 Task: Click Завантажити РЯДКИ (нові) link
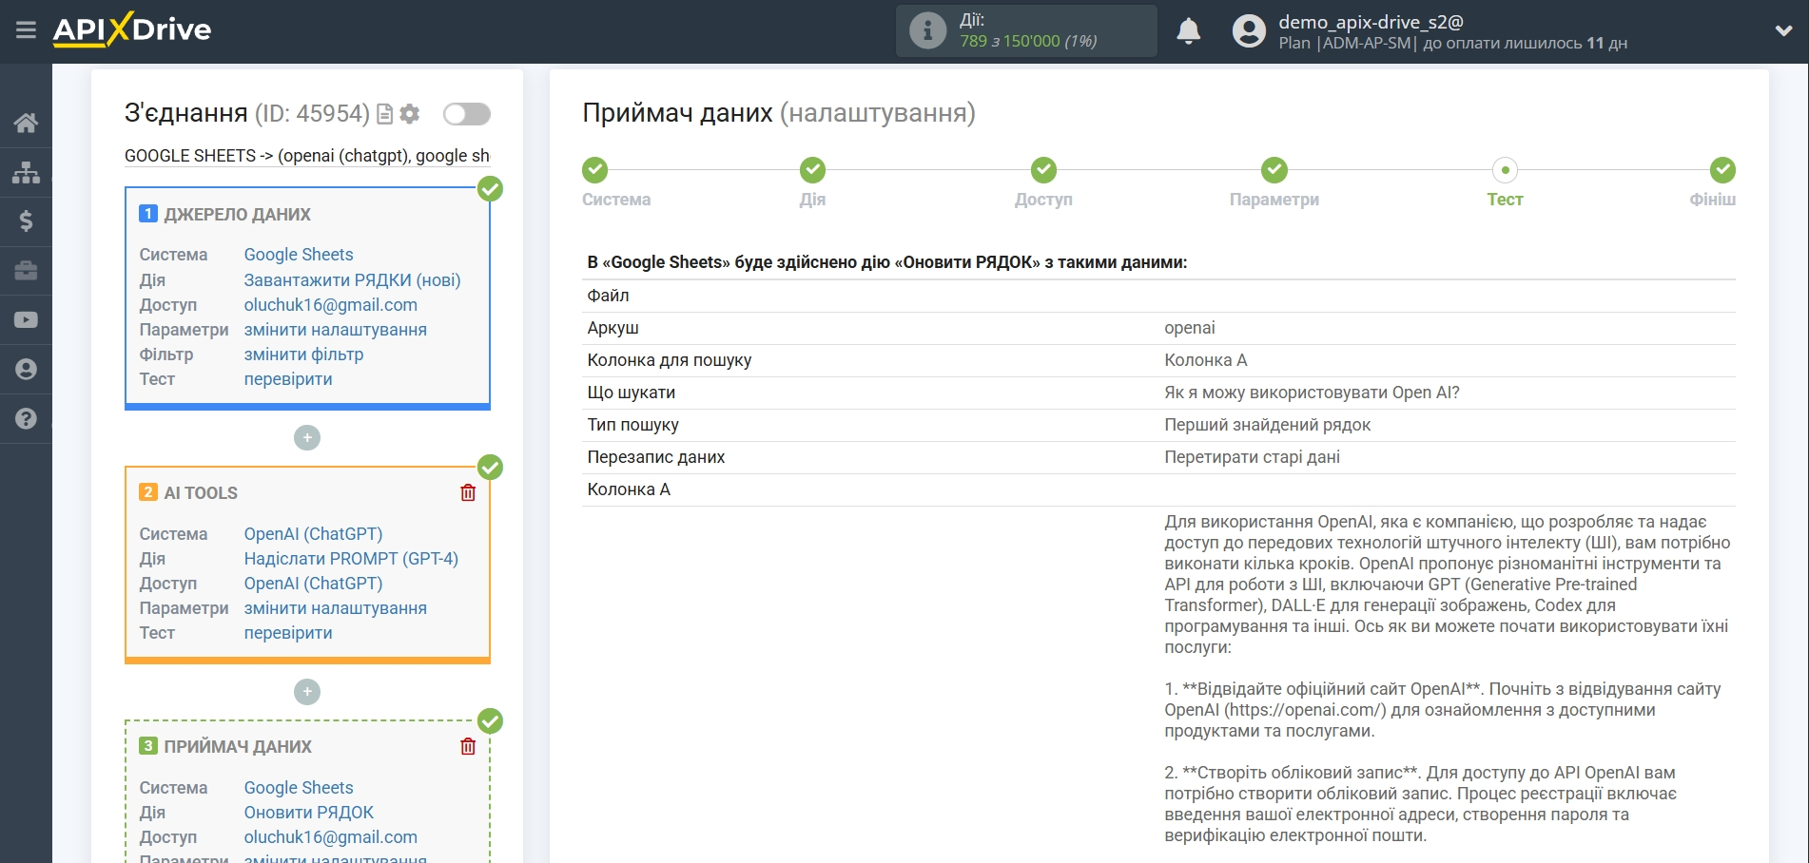[352, 280]
